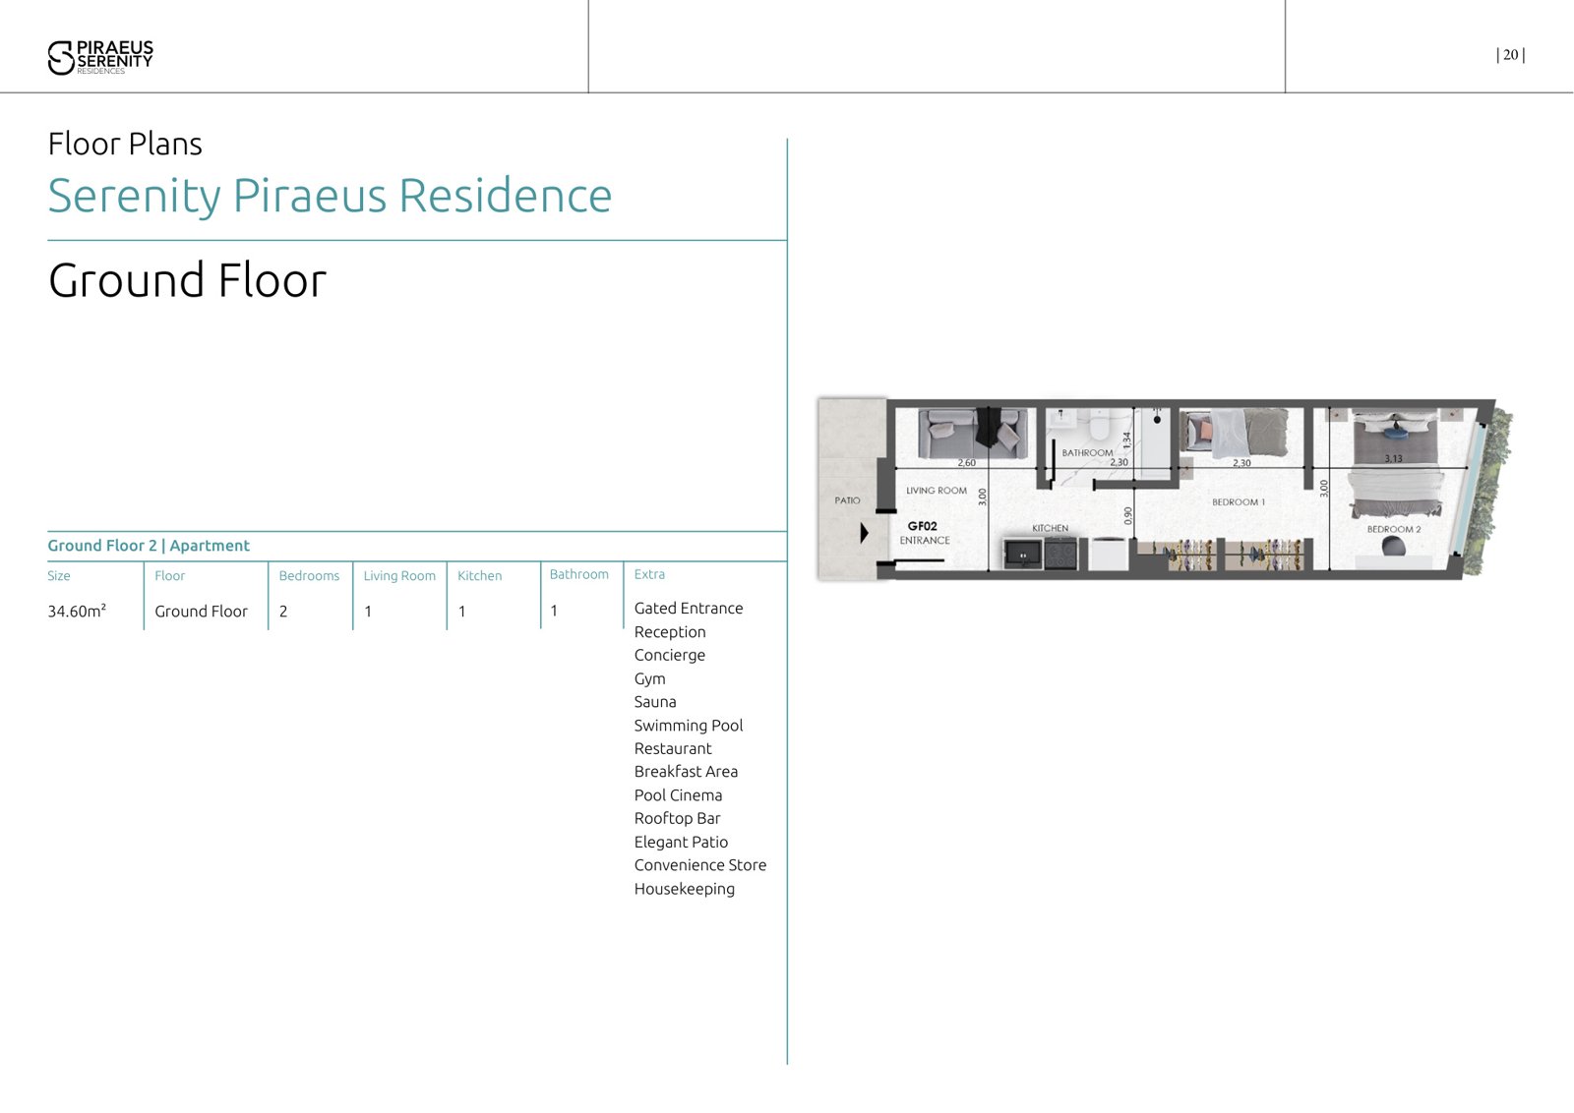Screen dimensions: 1574x1113
Task: Click the Piraeus Serenity Residences logo
Action: (x=100, y=57)
